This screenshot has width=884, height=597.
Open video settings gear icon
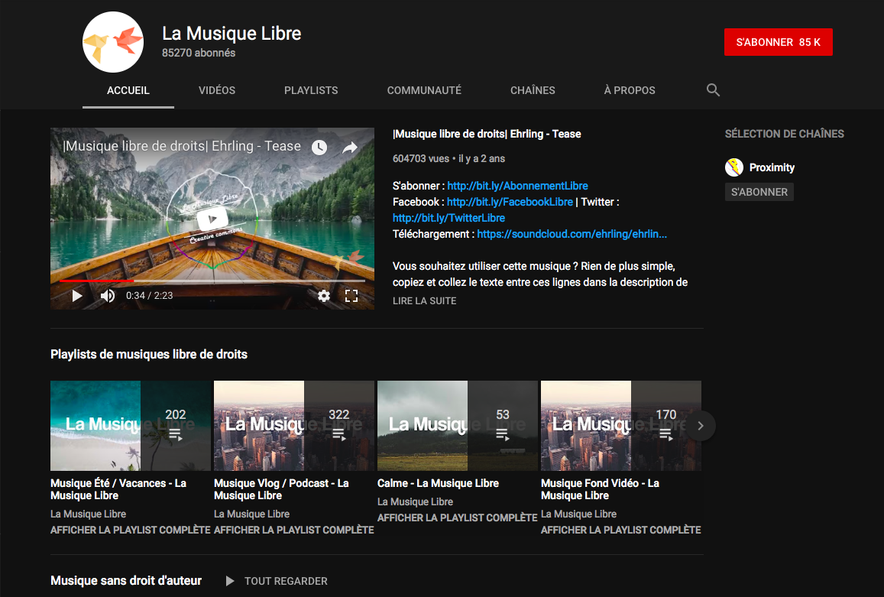324,296
